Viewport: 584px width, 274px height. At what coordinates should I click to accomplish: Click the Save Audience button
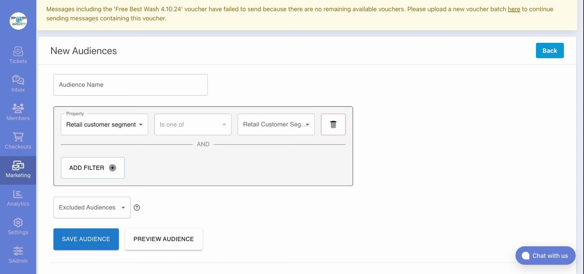pyautogui.click(x=86, y=239)
